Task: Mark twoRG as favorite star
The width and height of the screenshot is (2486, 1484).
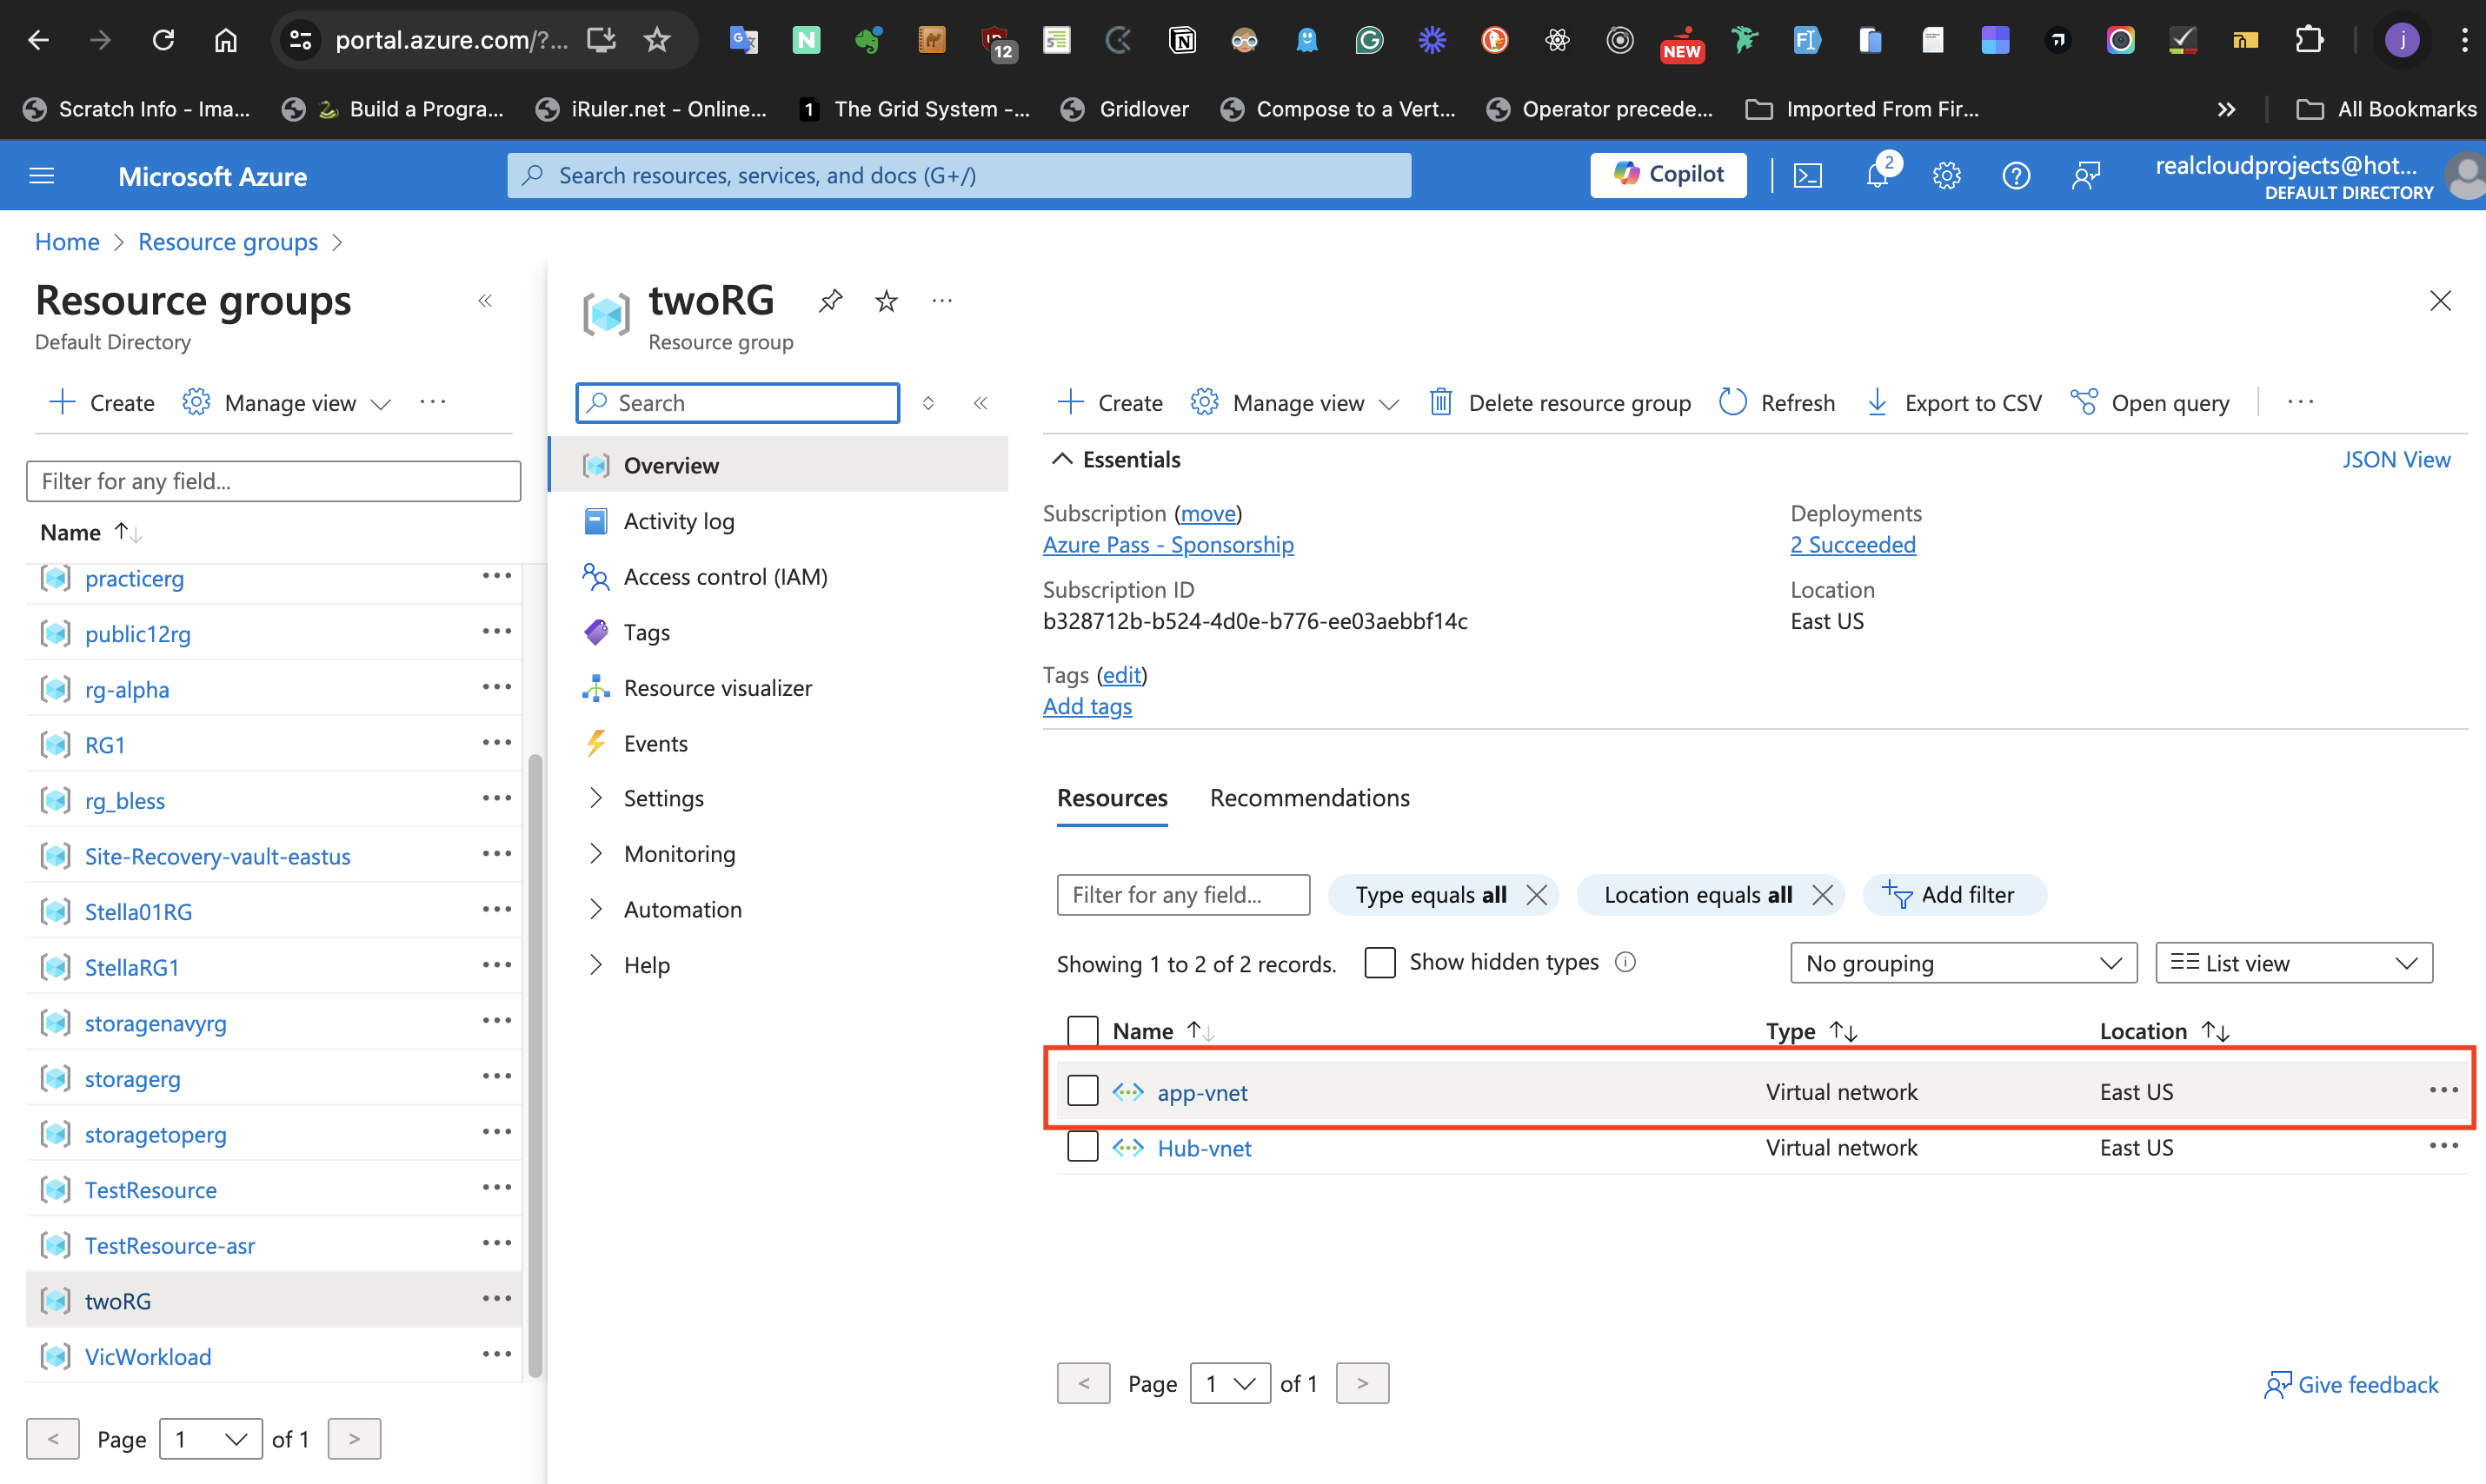Action: coord(886,301)
